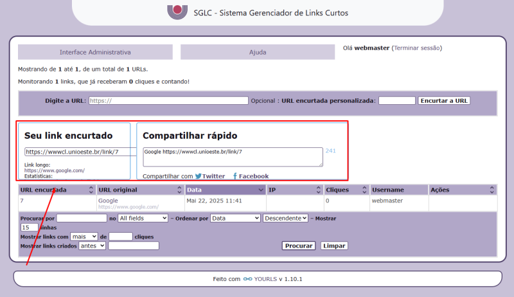This screenshot has width=514, height=297.
Task: Click the SGLC logo icon in header
Action: [x=177, y=12]
